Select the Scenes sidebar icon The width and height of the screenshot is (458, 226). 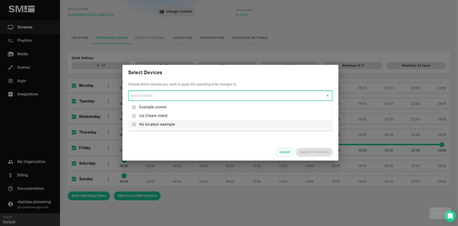point(11,67)
